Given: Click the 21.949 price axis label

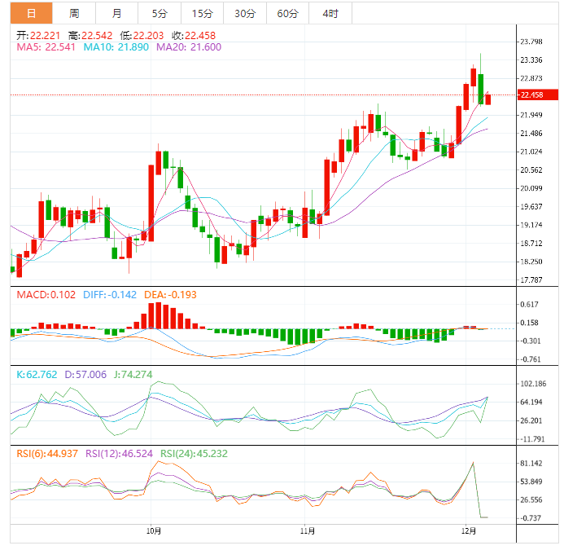Looking at the screenshot, I should [x=531, y=115].
